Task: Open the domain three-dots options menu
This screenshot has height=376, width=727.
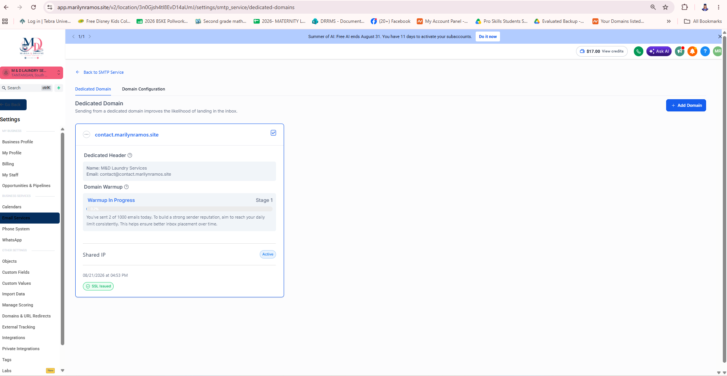Action: [86, 135]
